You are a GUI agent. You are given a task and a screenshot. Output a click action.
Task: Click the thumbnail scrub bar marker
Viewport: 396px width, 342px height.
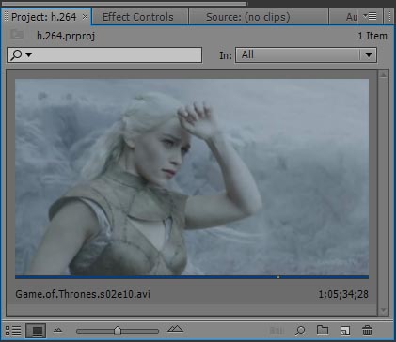278,277
